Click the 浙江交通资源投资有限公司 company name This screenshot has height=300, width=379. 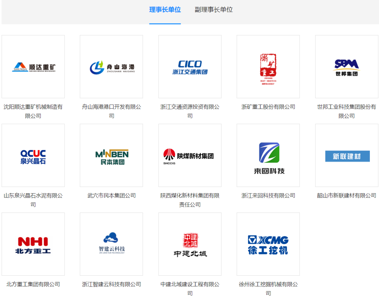[x=190, y=111]
